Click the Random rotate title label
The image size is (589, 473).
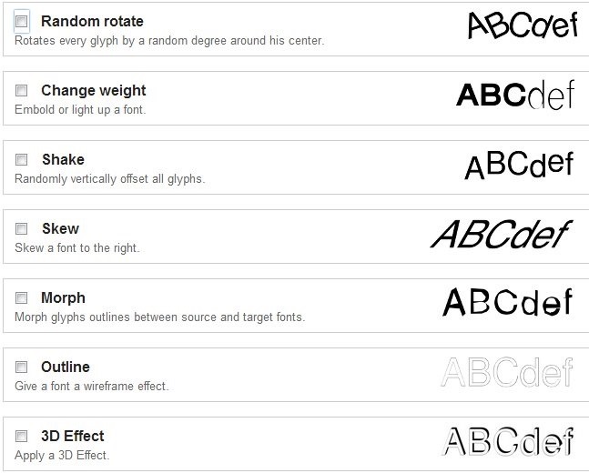coord(92,21)
